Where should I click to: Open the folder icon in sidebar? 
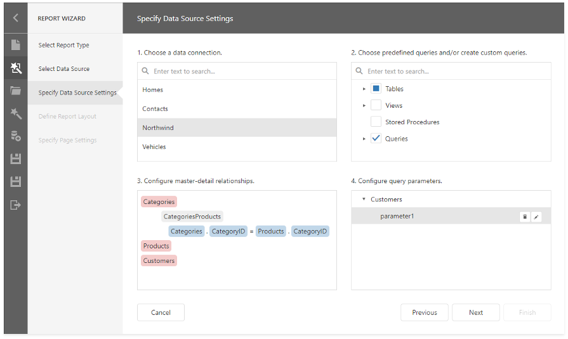[16, 91]
